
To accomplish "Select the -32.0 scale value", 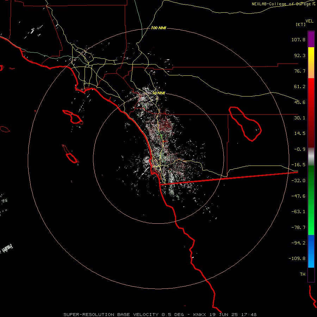I will point(298,181).
